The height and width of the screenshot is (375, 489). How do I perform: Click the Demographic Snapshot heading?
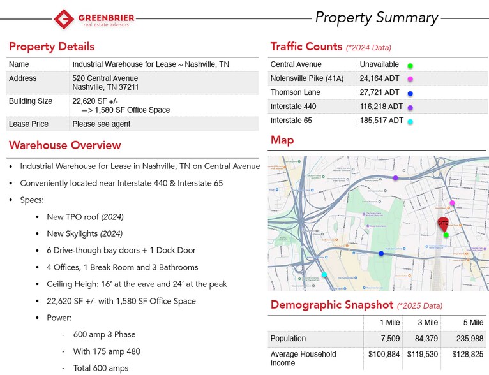click(x=331, y=305)
